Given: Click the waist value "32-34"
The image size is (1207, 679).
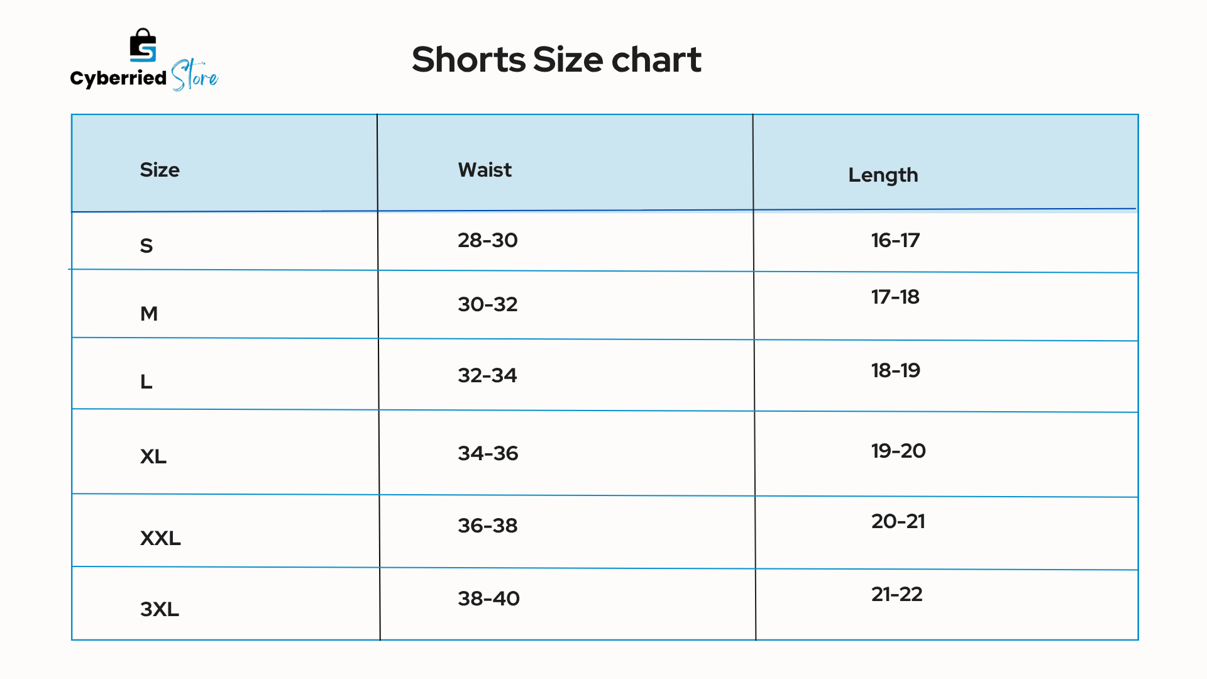Looking at the screenshot, I should click(487, 375).
